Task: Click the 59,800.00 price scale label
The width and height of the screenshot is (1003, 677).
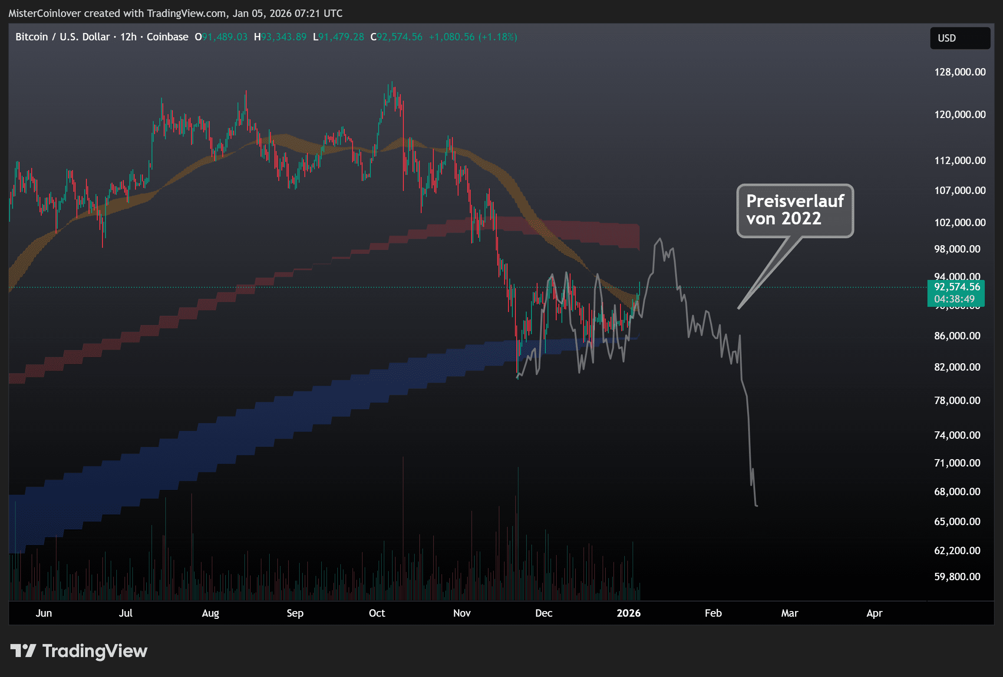Action: (957, 577)
